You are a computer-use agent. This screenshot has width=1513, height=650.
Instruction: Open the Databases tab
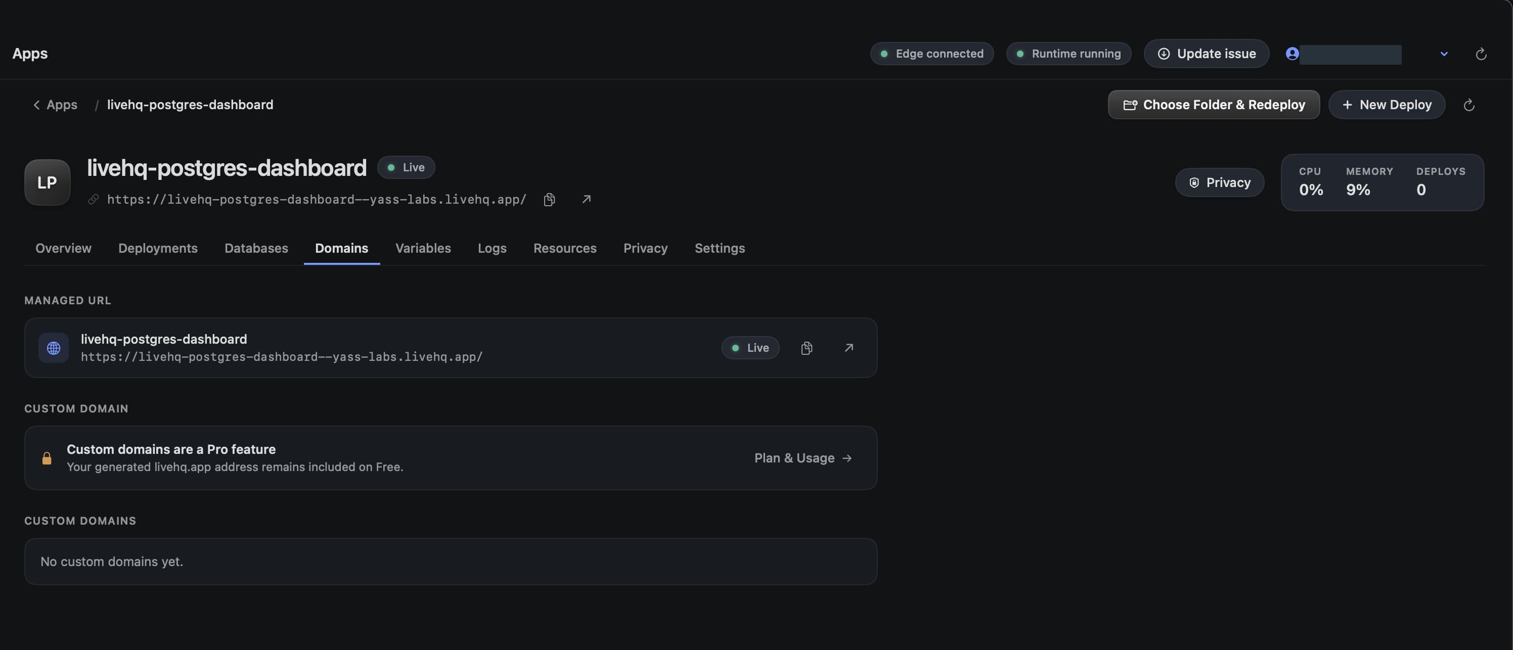point(256,248)
